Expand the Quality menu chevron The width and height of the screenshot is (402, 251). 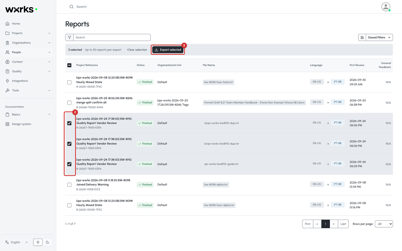49,71
